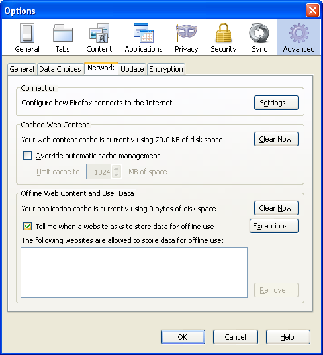Open offline data Exceptions dialog
The height and width of the screenshot is (355, 323).
coord(274,226)
